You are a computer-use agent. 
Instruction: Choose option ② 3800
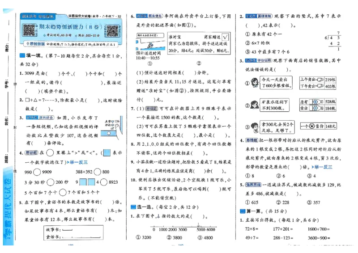pyautogui.click(x=175, y=237)
